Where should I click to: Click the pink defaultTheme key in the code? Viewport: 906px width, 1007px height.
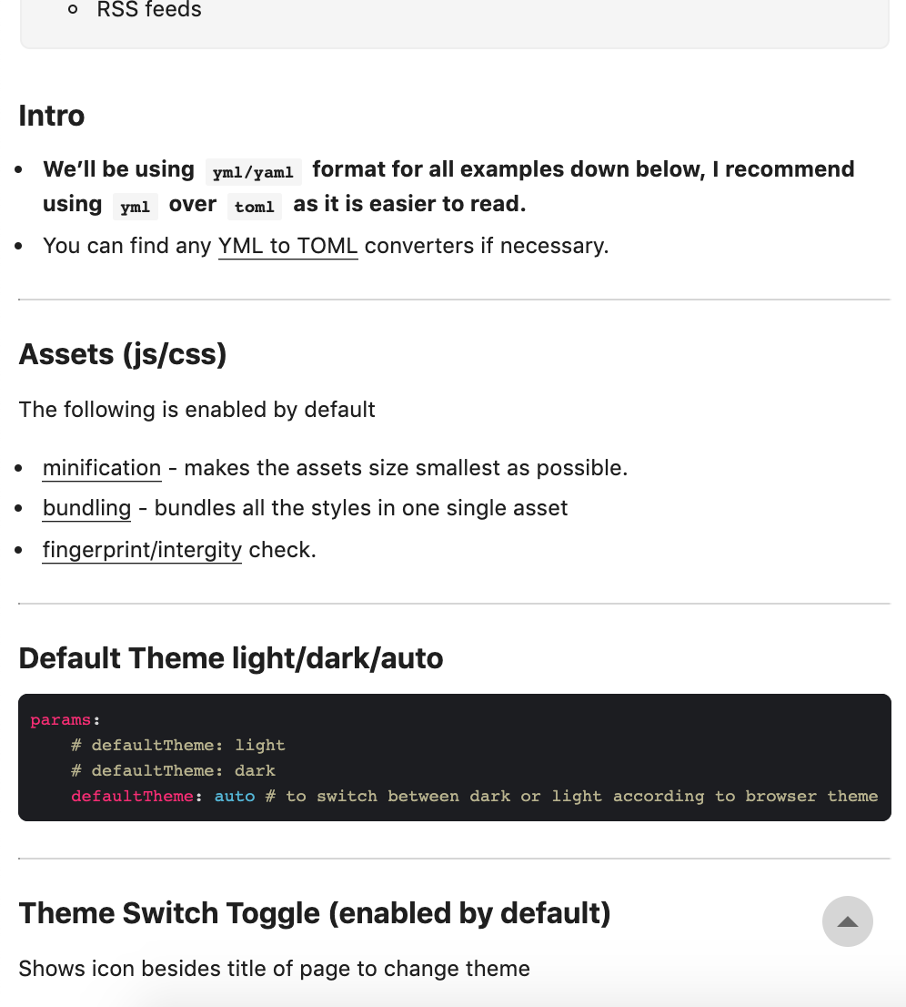[x=132, y=796]
